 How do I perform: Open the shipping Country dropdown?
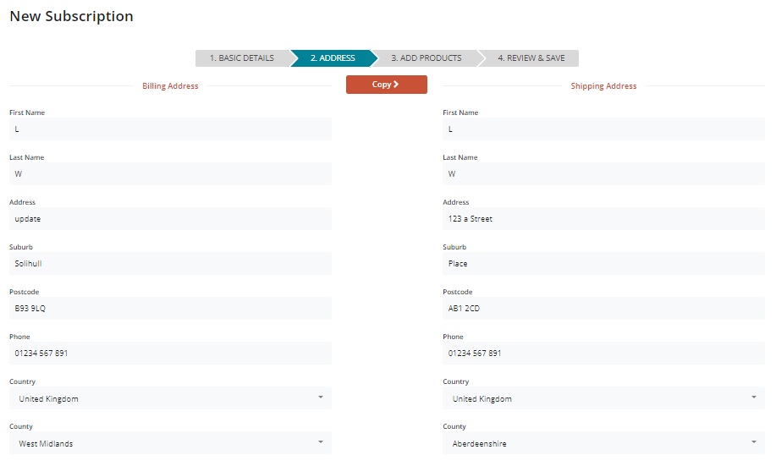[x=603, y=398]
